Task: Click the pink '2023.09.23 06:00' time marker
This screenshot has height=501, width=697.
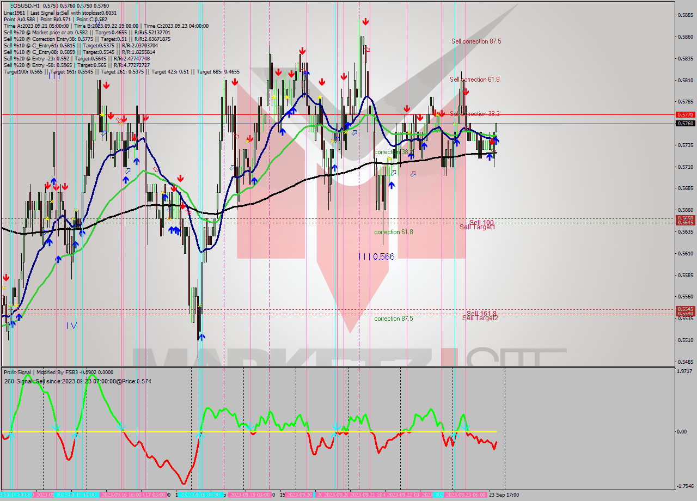Action: [x=466, y=495]
